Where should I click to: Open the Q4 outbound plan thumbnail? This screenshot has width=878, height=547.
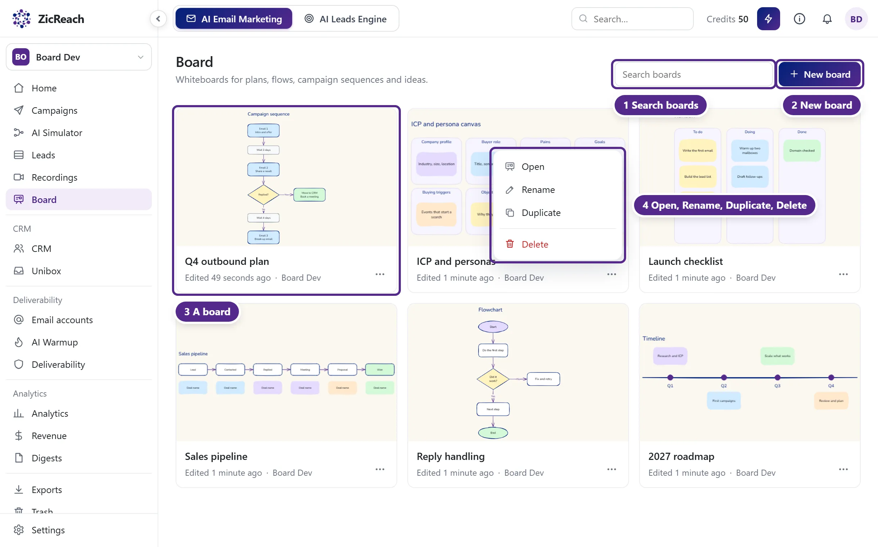tap(286, 177)
